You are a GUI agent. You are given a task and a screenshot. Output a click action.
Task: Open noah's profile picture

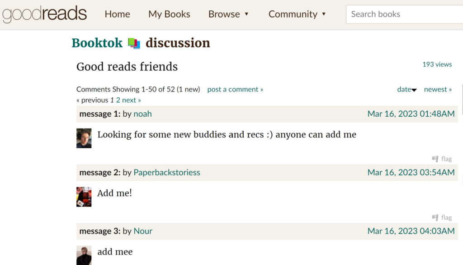point(84,138)
